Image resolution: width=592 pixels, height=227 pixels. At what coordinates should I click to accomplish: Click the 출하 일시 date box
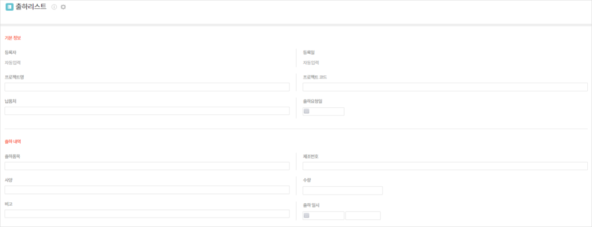(324, 216)
